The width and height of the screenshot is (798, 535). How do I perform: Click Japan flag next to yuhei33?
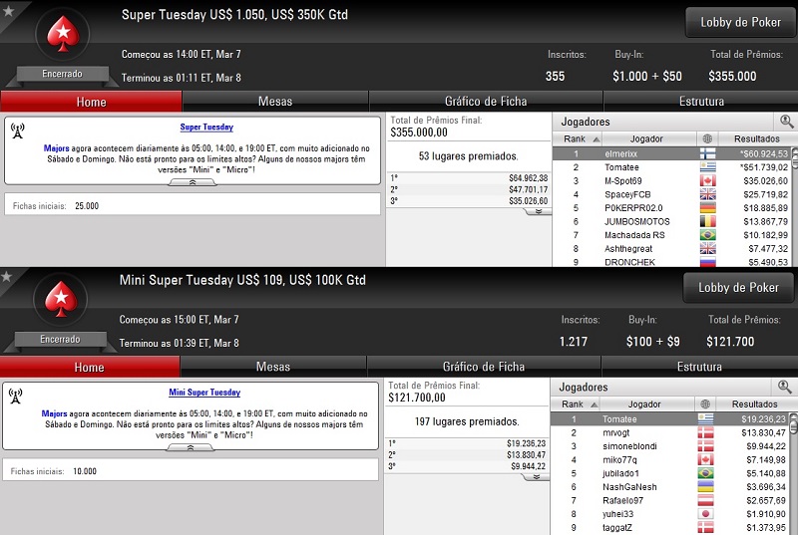click(x=705, y=514)
